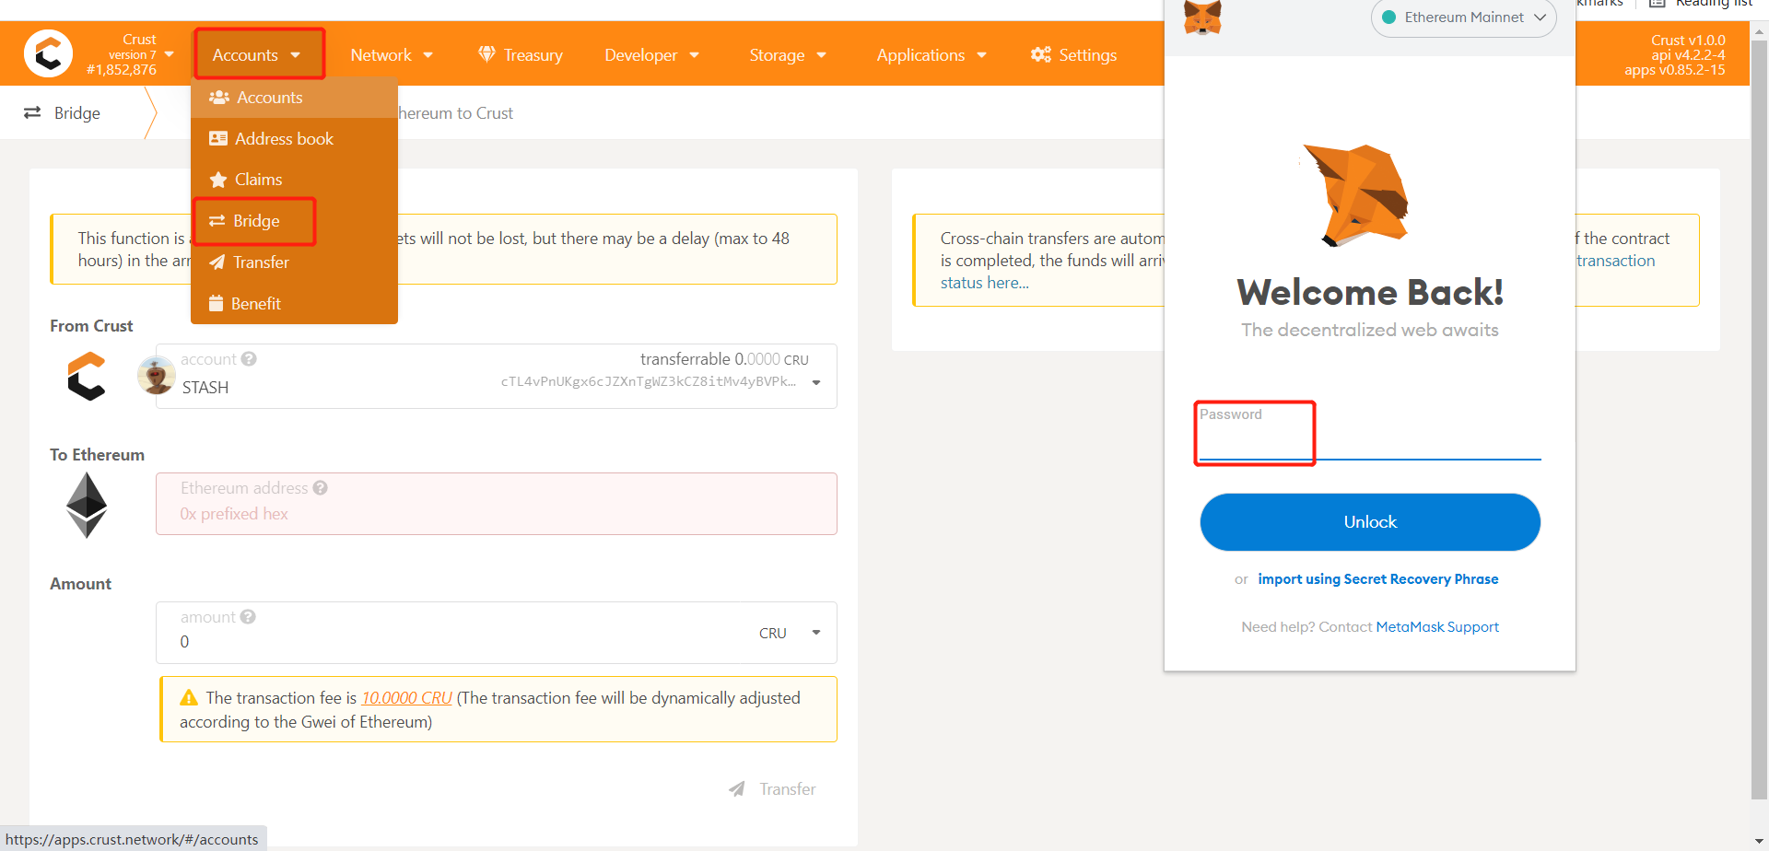Image resolution: width=1769 pixels, height=851 pixels.
Task: Open the CRU unit dropdown
Action: tap(791, 633)
